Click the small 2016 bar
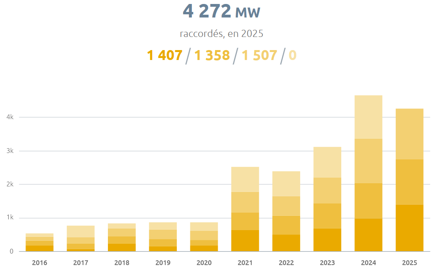The image size is (438, 275). pos(39,242)
